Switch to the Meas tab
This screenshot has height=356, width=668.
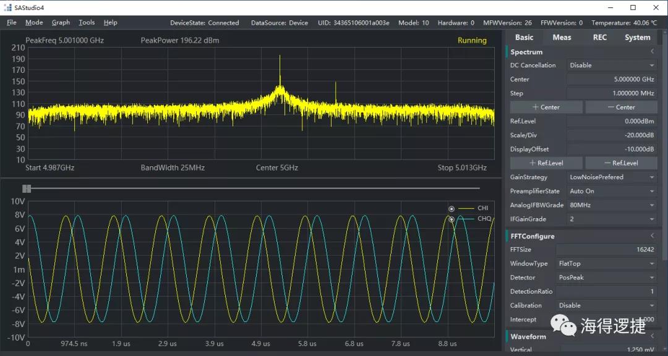pyautogui.click(x=562, y=38)
